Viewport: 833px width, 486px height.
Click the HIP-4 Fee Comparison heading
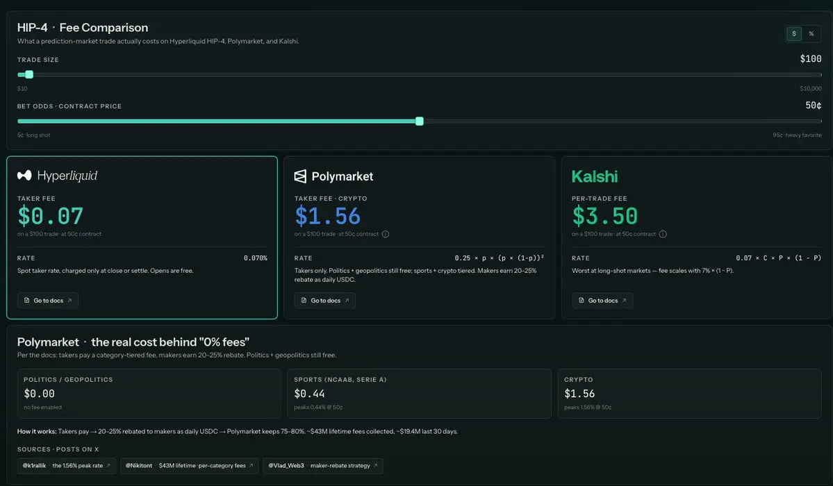click(x=83, y=28)
